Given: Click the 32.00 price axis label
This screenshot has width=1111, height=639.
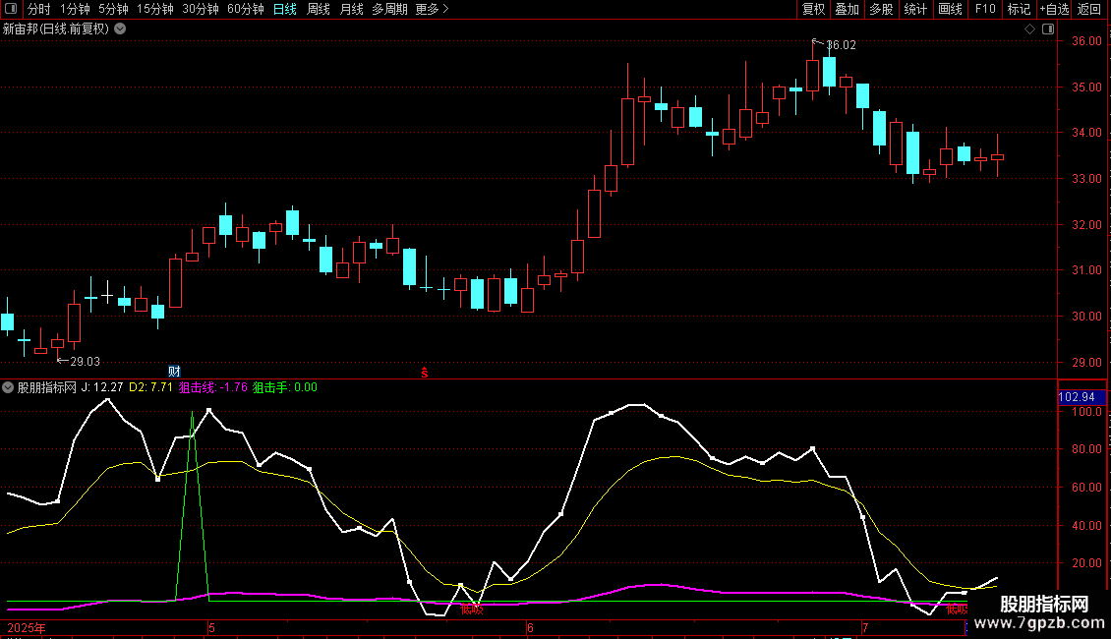Looking at the screenshot, I should click(1086, 224).
